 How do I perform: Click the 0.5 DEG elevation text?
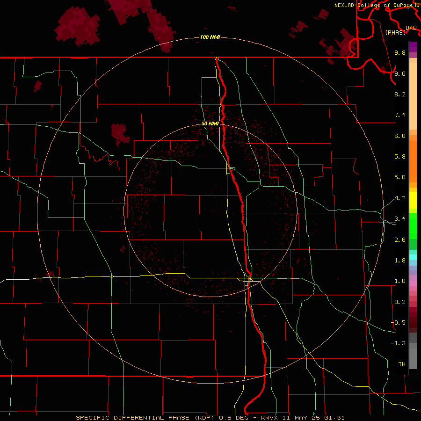point(234,418)
